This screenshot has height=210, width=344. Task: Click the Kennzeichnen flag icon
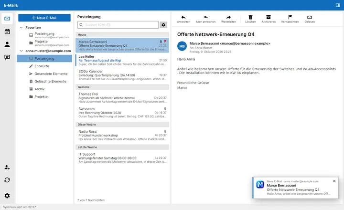point(290,17)
